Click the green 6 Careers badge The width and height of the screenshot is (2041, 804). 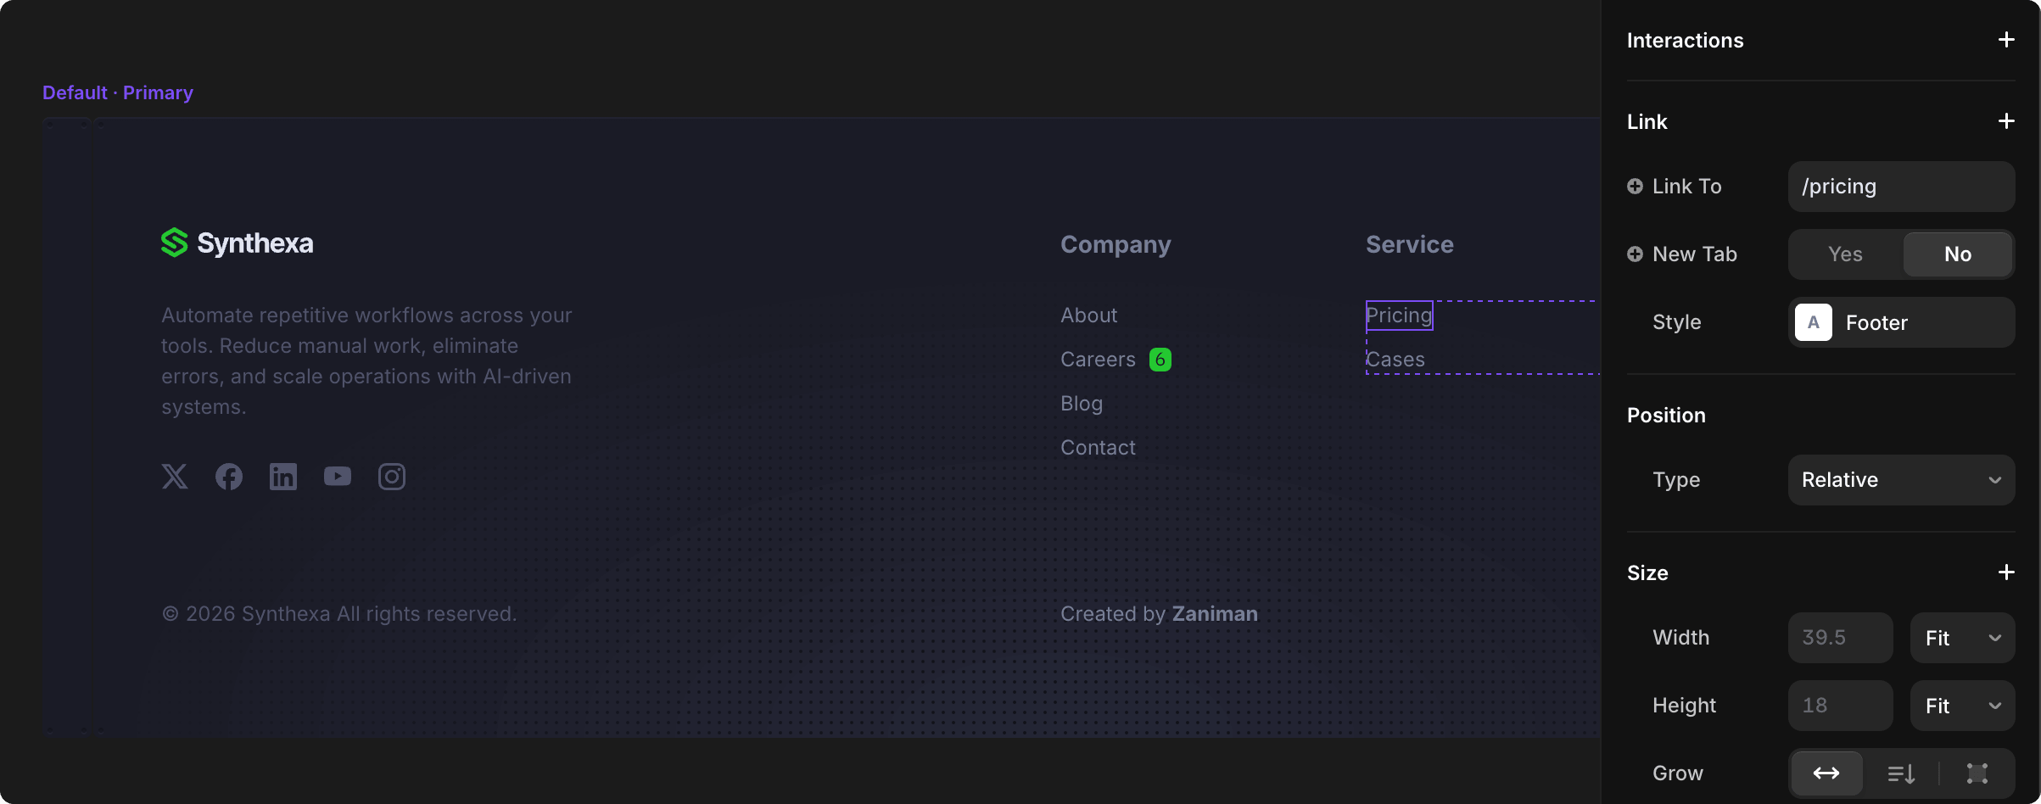1160,360
